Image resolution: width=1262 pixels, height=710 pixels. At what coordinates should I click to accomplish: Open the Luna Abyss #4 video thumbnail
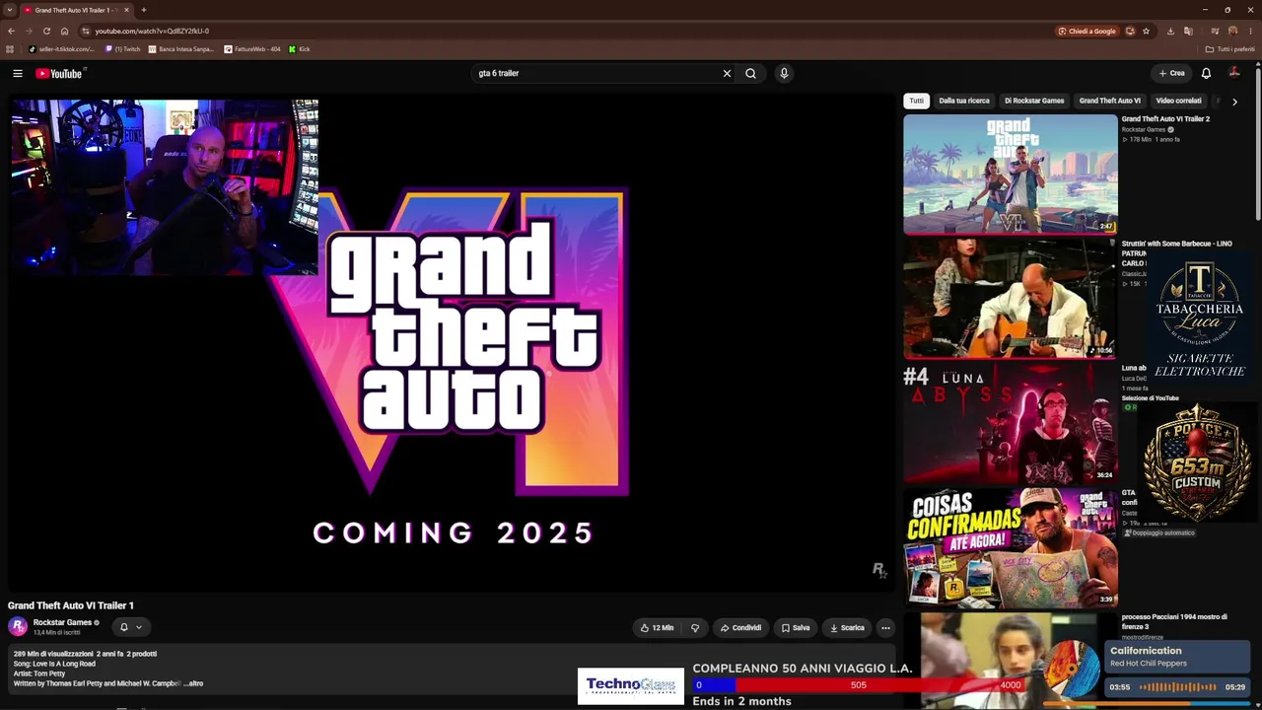coord(1011,423)
